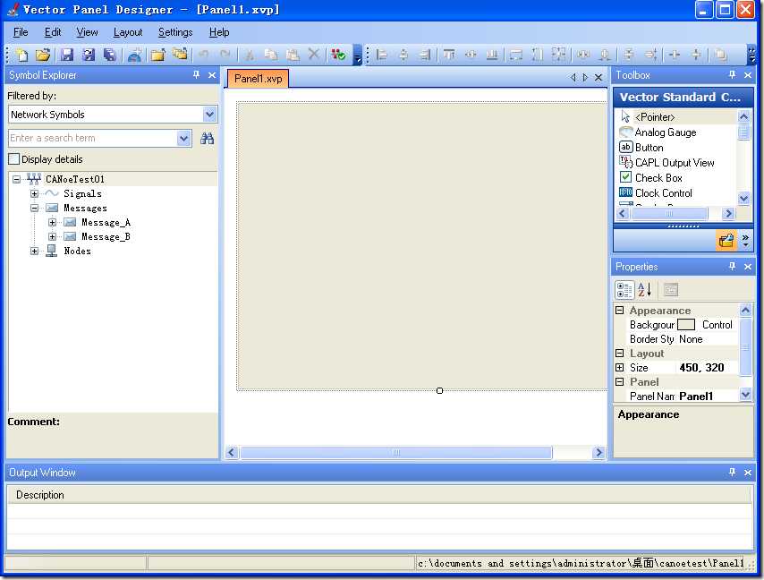Screen dimensions: 764x580
Task: Click the New panel icon
Action: [x=22, y=55]
